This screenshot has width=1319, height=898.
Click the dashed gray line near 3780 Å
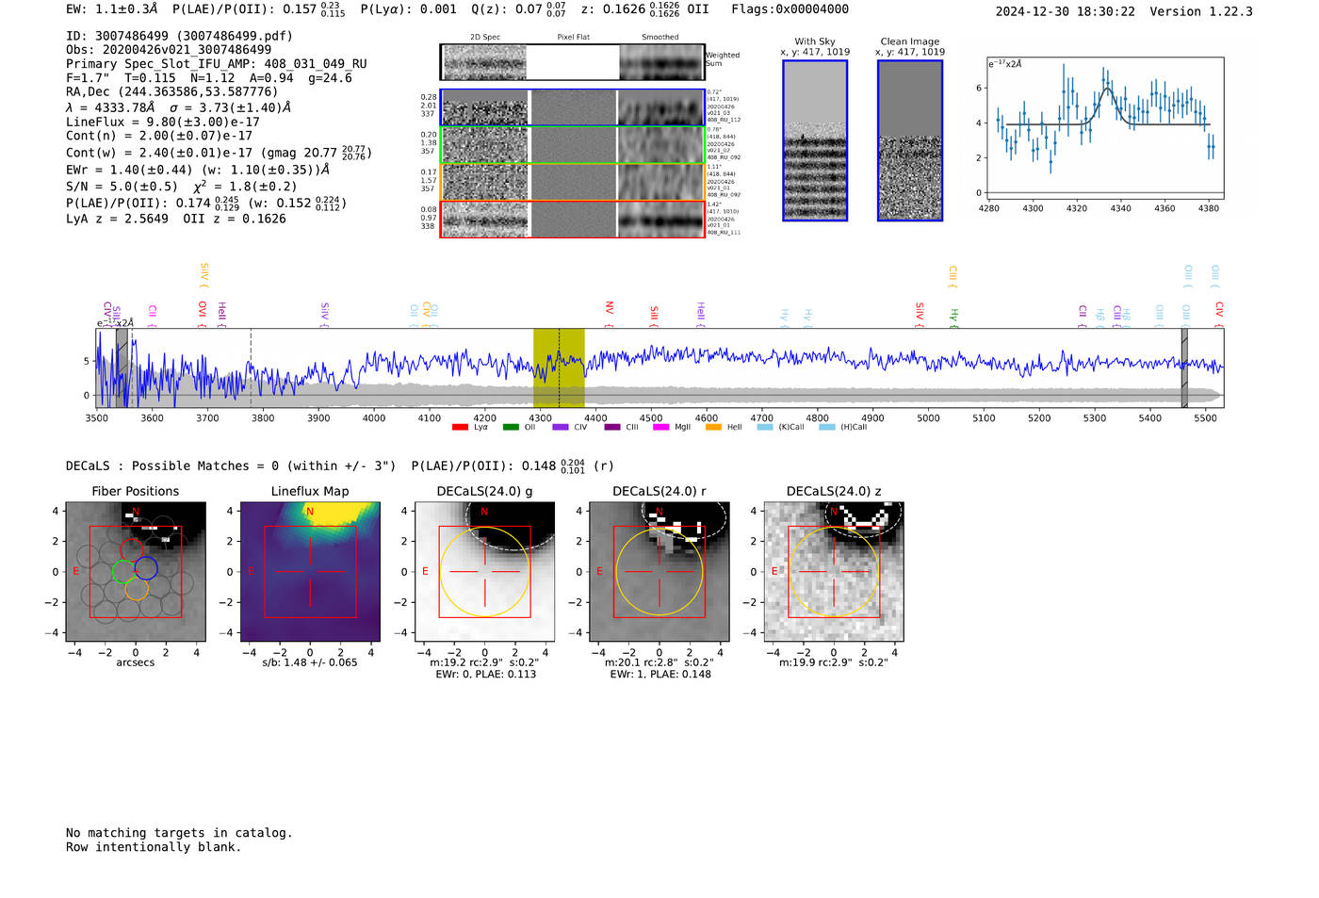pos(251,368)
